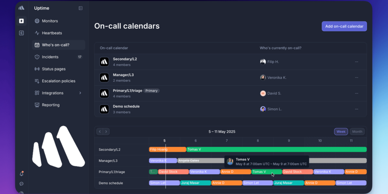Screen dimensions: 388x194
Task: Click the Manager/L3 calendar logo icon
Action: pos(104,78)
